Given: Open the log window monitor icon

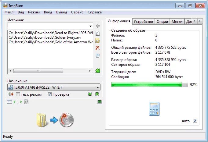Looking at the screenshot, I should point(100,102).
